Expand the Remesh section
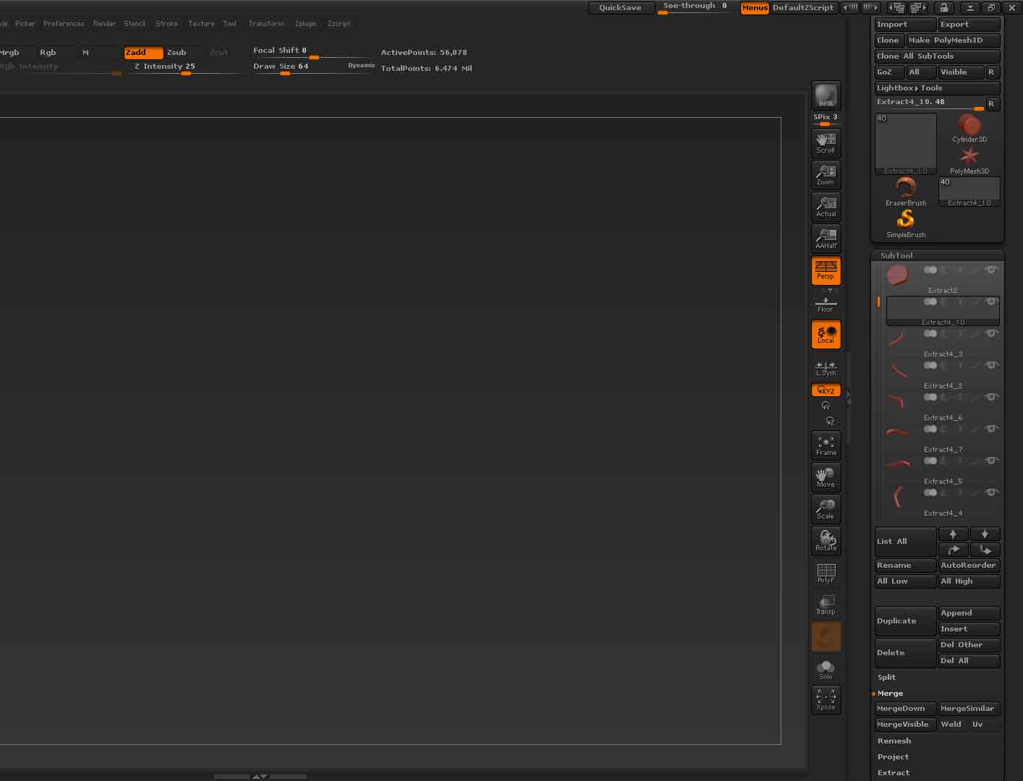This screenshot has width=1023, height=781. click(x=894, y=741)
